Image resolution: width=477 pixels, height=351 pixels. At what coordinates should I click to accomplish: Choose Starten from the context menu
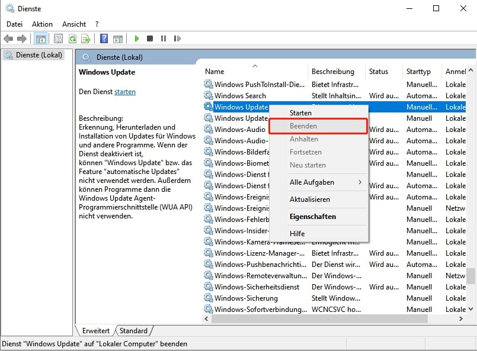[x=300, y=112]
